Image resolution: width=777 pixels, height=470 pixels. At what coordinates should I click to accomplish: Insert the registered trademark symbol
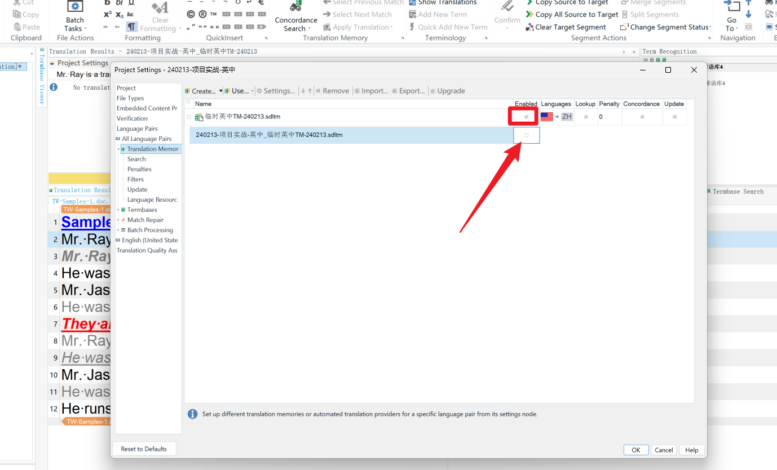[x=202, y=14]
